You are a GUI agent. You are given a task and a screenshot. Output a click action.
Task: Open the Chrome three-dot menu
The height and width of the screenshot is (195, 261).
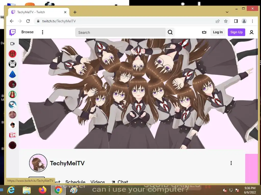coord(253,21)
